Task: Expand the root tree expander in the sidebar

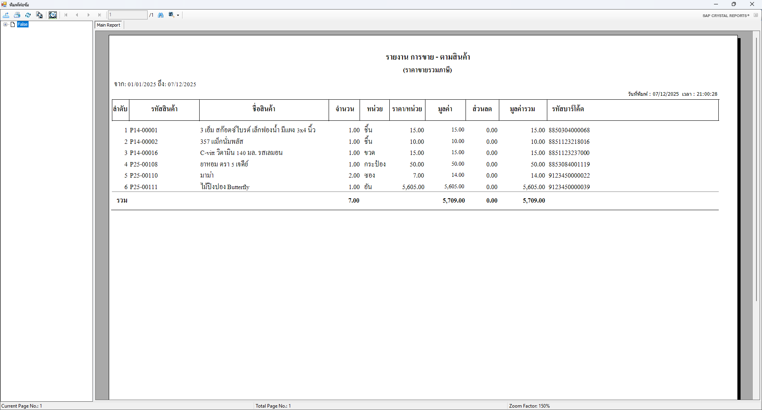Action: pos(5,24)
